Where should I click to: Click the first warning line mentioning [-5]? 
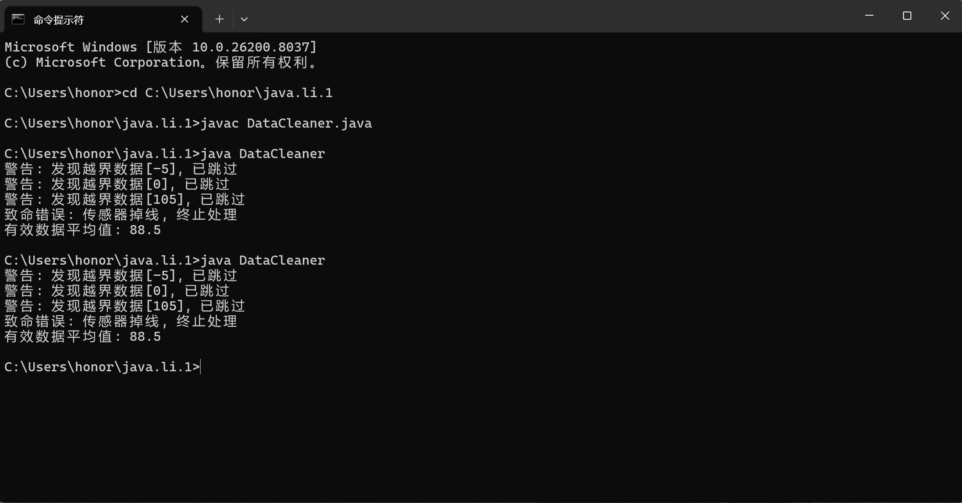tap(121, 169)
